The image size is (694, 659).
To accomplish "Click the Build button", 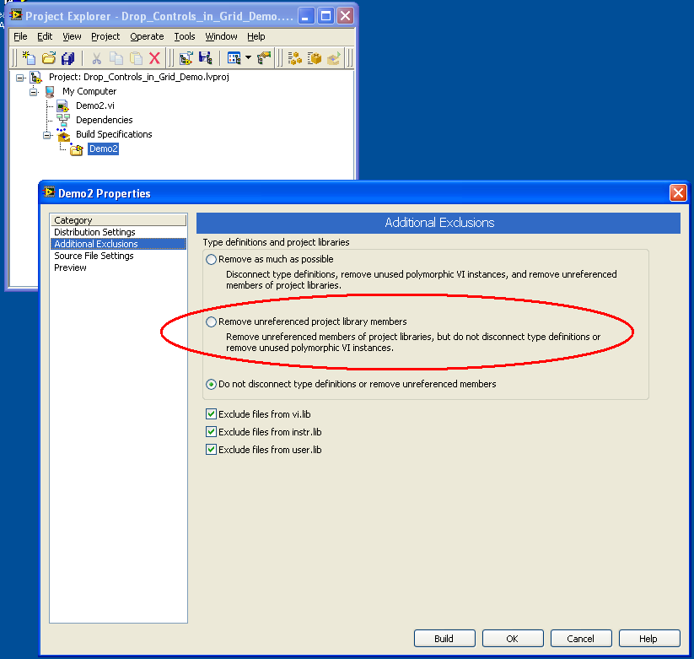I will click(444, 638).
